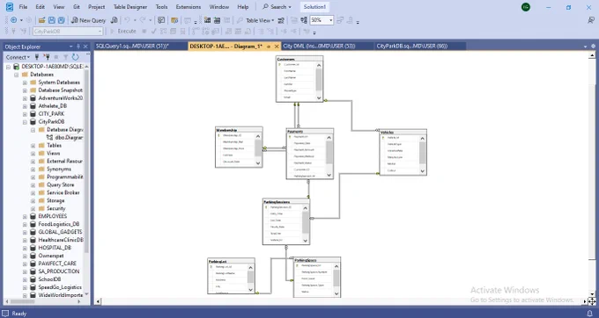This screenshot has width=599, height=318.
Task: Expand the System Databases node
Action: point(25,83)
